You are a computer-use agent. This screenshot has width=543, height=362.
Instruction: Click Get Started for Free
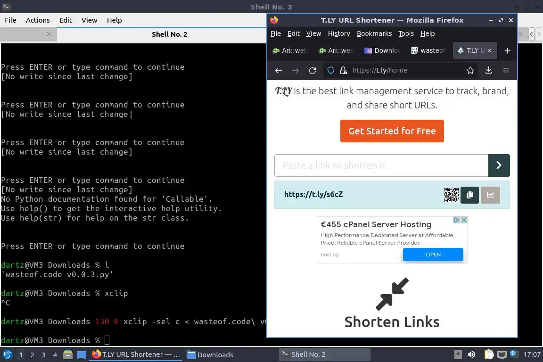click(x=392, y=131)
